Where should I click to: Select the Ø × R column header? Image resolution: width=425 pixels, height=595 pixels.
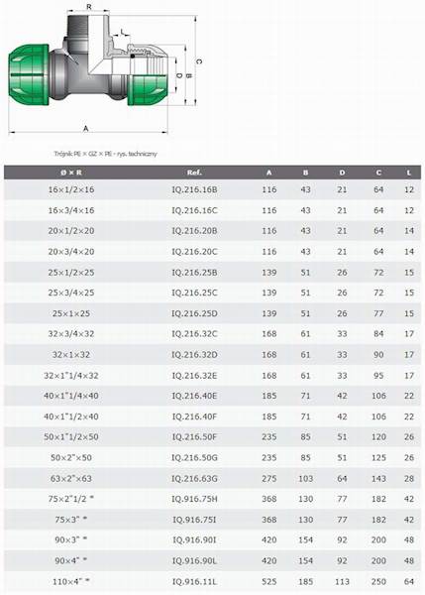click(71, 173)
